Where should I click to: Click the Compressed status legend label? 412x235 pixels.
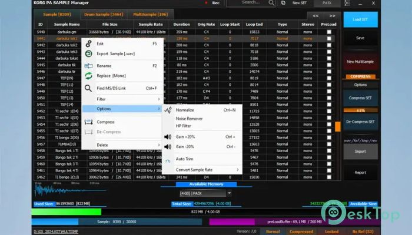pyautogui.click(x=301, y=232)
